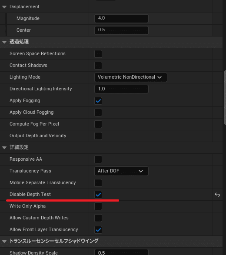Uncheck Apply Fogging

[x=98, y=101]
